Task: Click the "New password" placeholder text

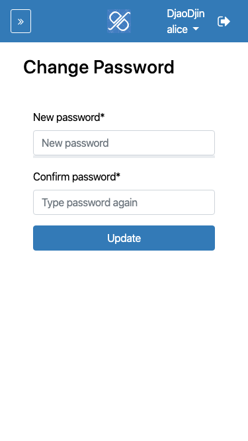Action: [75, 143]
